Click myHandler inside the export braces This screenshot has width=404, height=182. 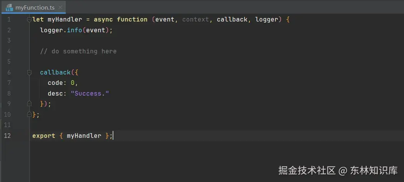[x=84, y=136]
